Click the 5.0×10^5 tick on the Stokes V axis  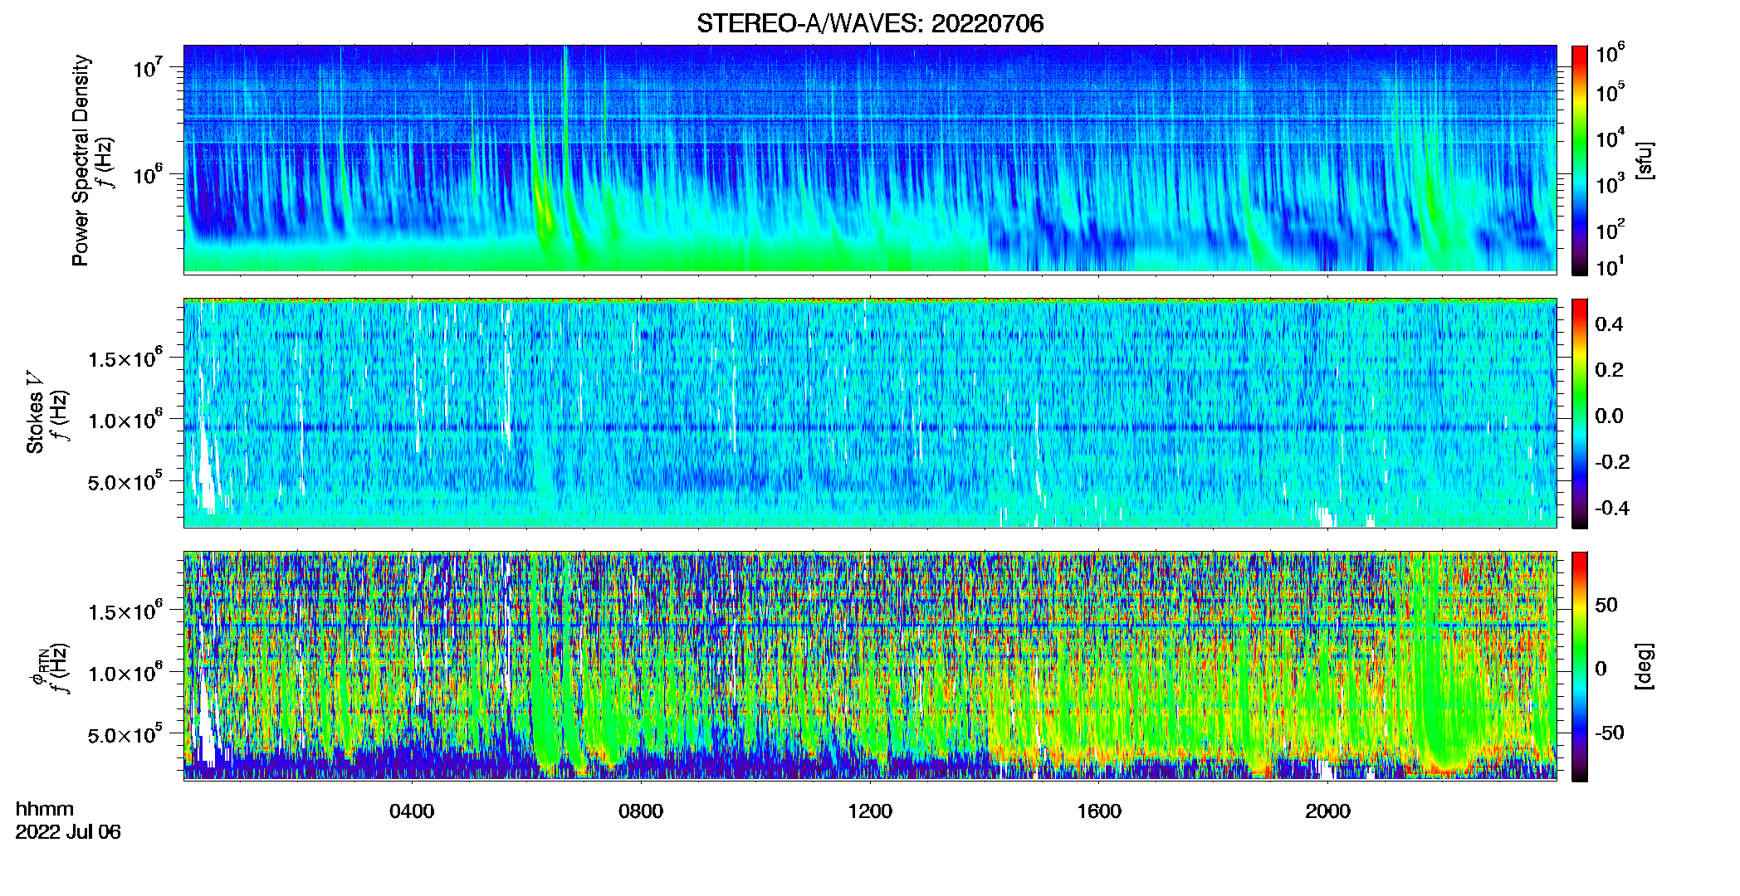[x=125, y=481]
